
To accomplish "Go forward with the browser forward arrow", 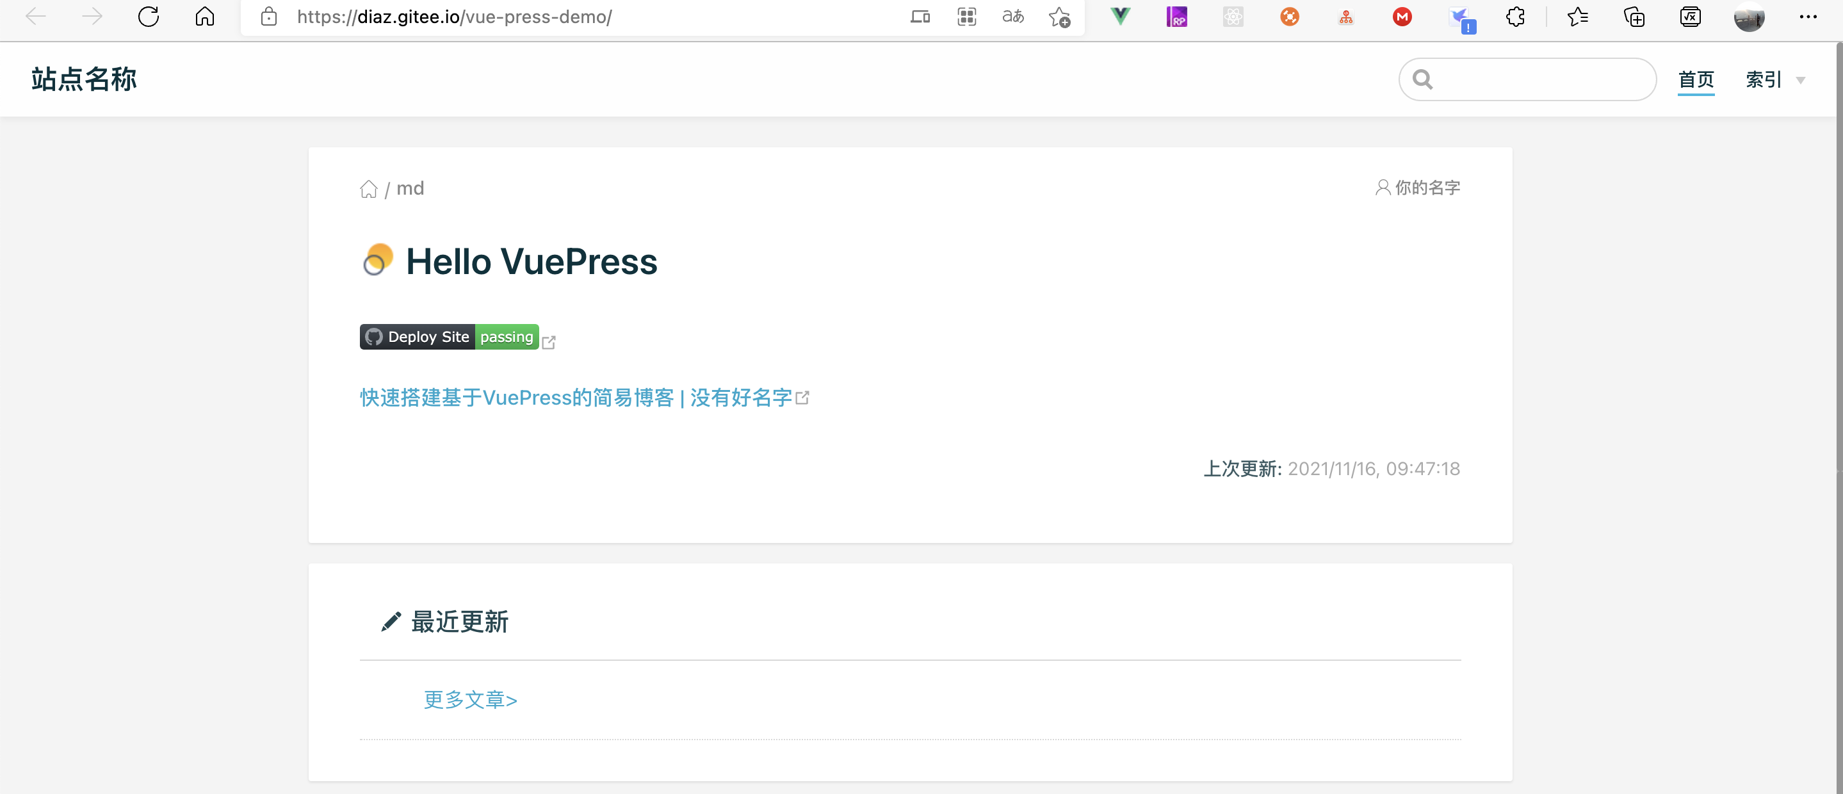I will tap(92, 17).
